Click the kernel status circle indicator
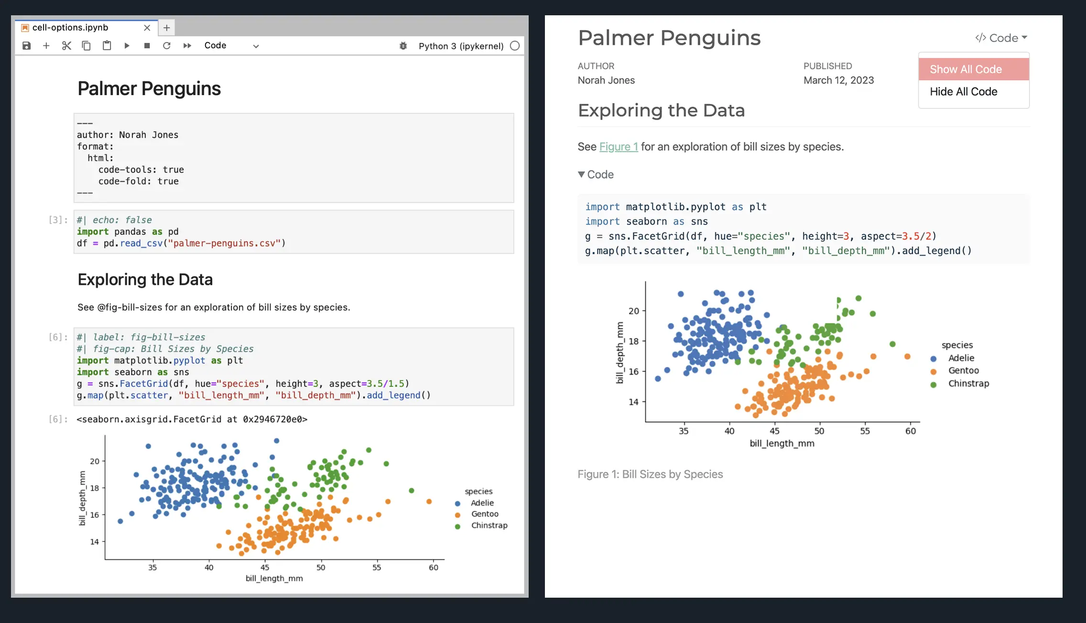The width and height of the screenshot is (1086, 623). point(515,46)
